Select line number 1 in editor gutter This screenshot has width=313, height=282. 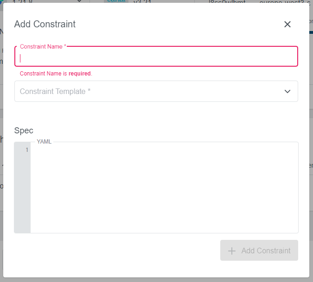tap(27, 150)
